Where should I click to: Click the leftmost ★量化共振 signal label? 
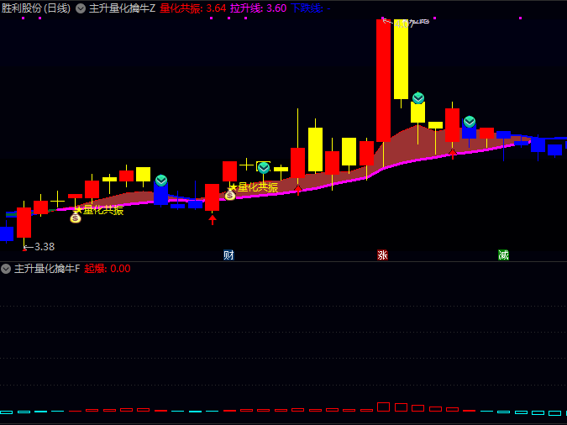point(99,210)
